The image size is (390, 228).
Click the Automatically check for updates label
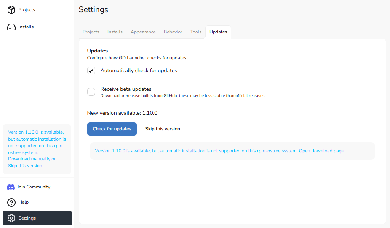pyautogui.click(x=139, y=70)
